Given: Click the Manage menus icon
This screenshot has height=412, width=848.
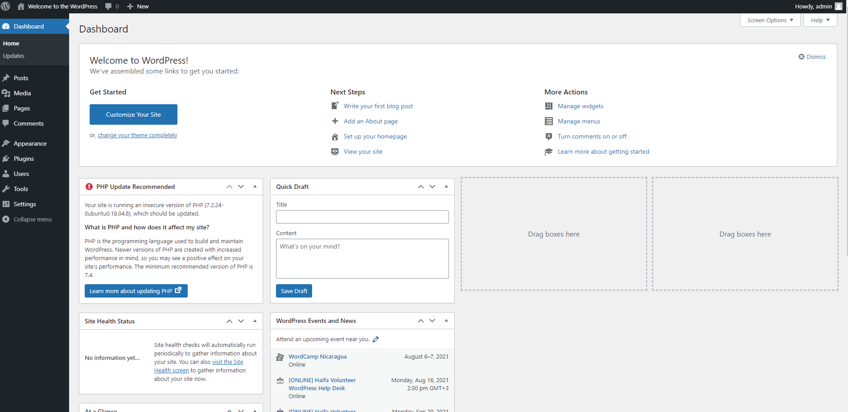Looking at the screenshot, I should click(x=549, y=121).
